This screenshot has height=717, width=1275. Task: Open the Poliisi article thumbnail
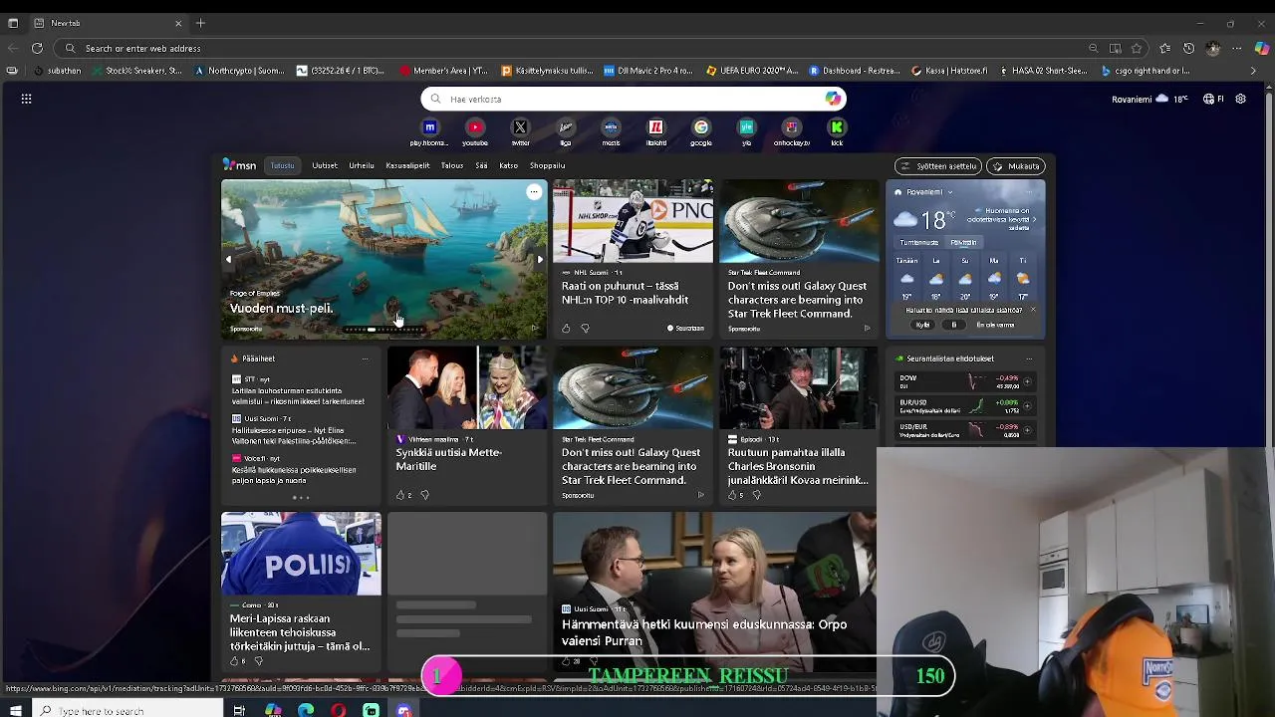click(301, 554)
